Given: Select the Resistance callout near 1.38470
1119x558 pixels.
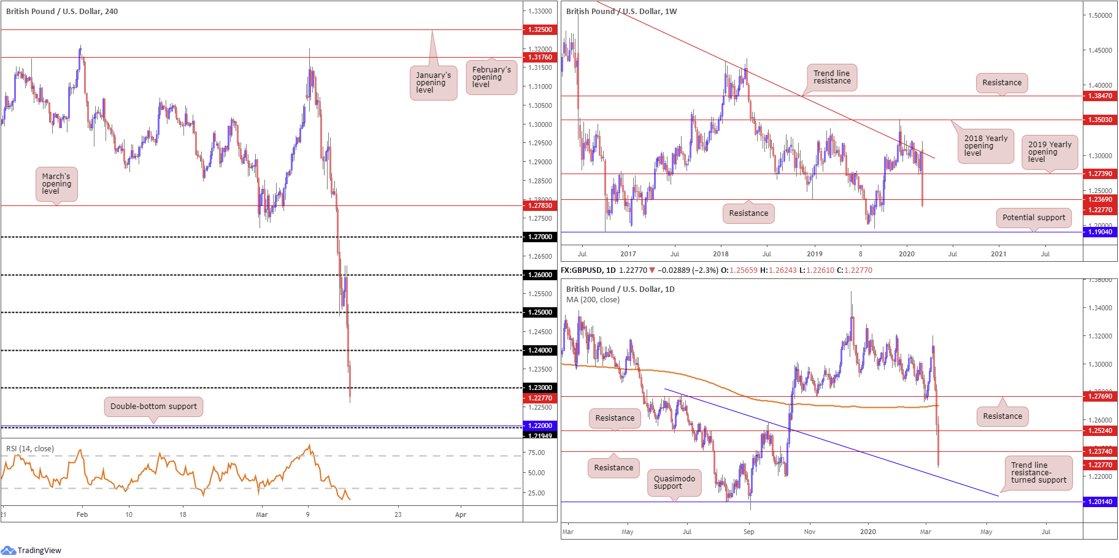Looking at the screenshot, I should pos(1002,83).
